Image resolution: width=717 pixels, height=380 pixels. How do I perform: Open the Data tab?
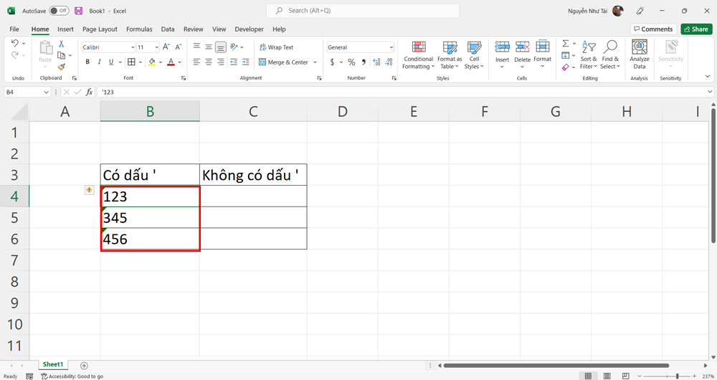pyautogui.click(x=168, y=29)
